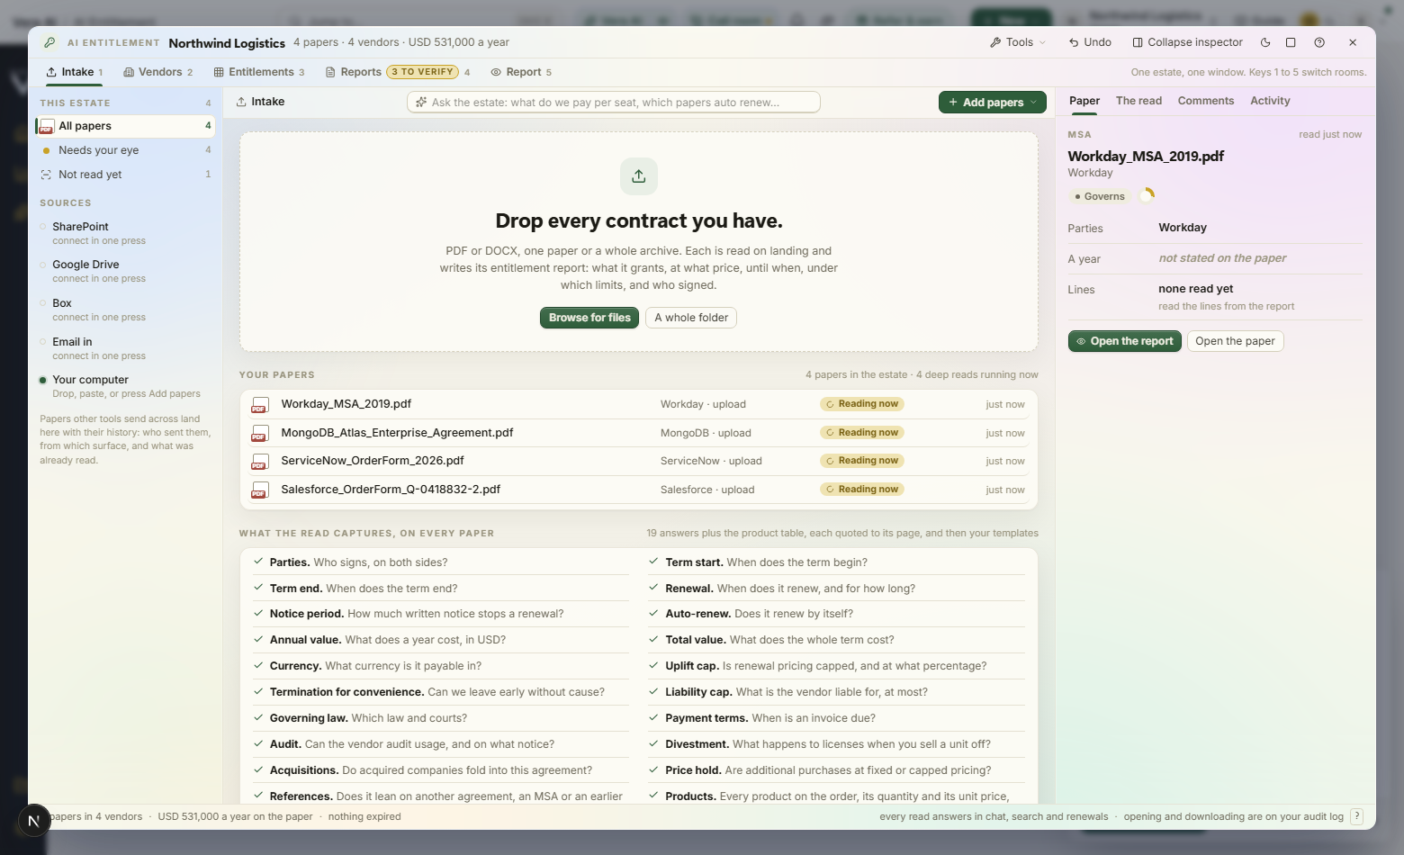The height and width of the screenshot is (855, 1404).
Task: Show The read tab in the inspector
Action: (1138, 101)
